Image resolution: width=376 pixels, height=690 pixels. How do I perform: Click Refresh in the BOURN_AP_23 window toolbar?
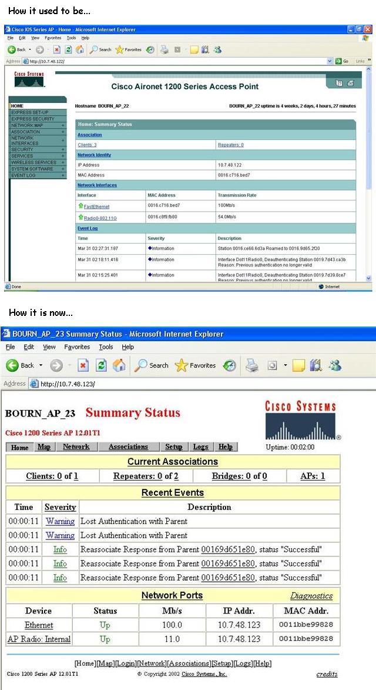pyautogui.click(x=102, y=365)
